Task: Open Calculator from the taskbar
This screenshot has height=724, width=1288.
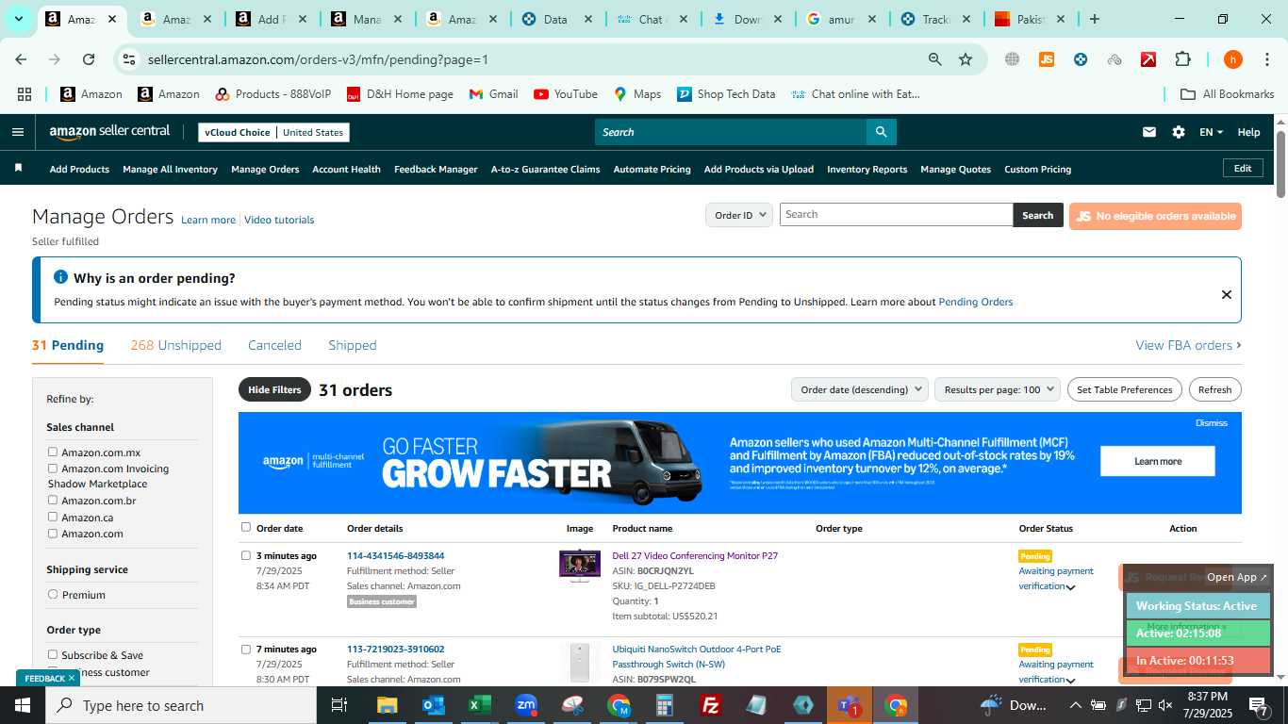Action: [665, 705]
